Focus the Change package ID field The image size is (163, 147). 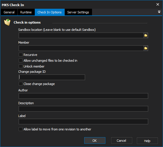[x=52, y=77]
